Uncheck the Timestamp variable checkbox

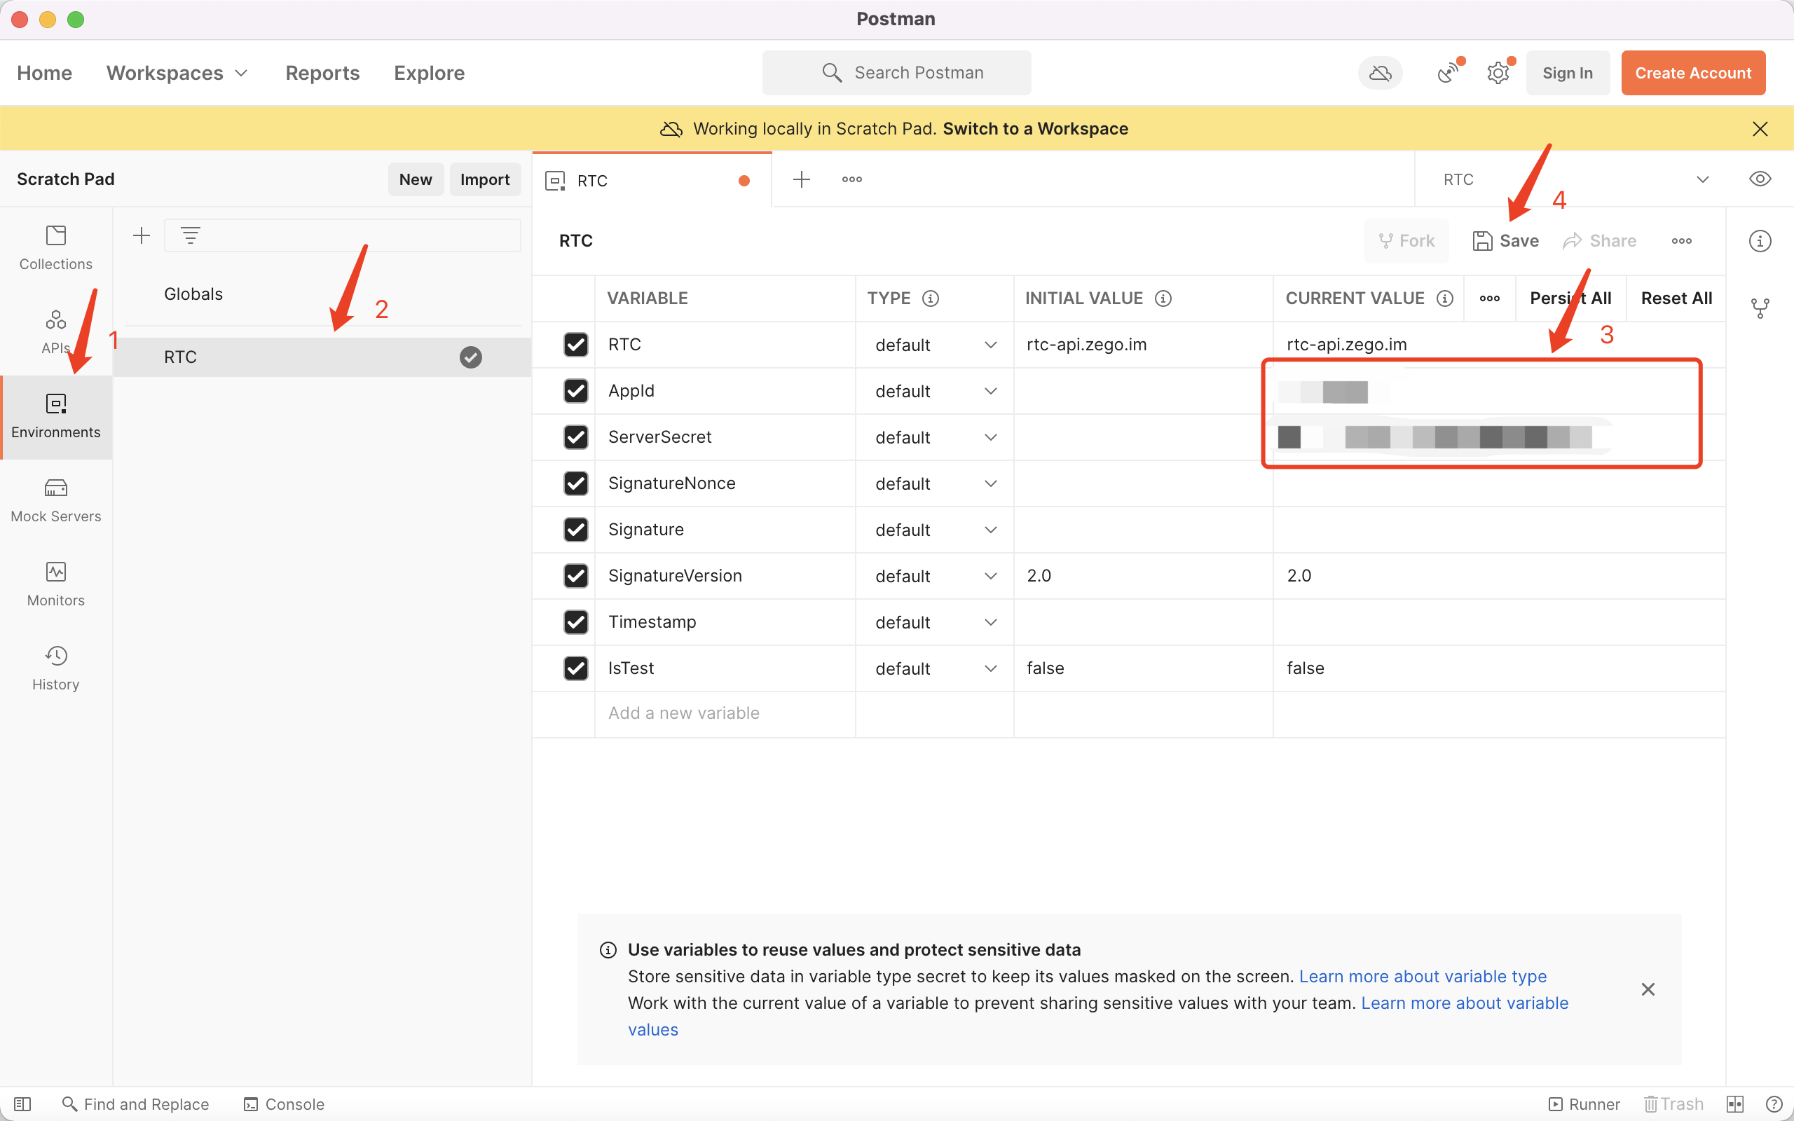(x=576, y=622)
